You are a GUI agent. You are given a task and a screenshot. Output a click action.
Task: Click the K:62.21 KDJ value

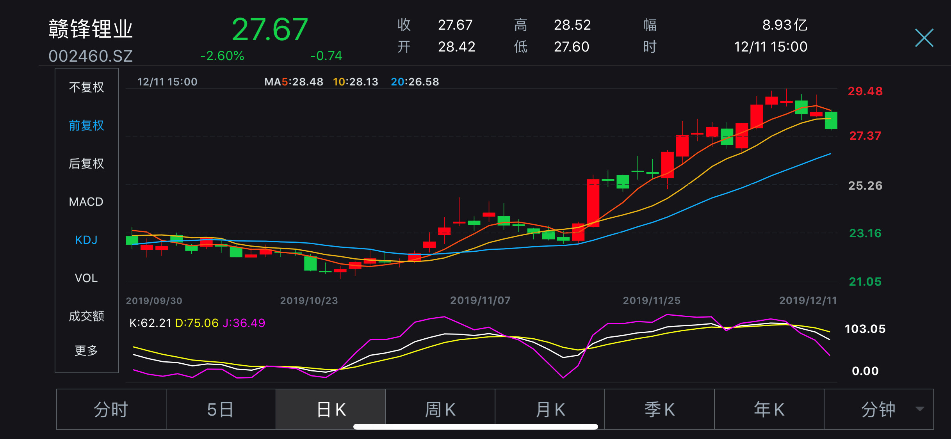click(150, 323)
